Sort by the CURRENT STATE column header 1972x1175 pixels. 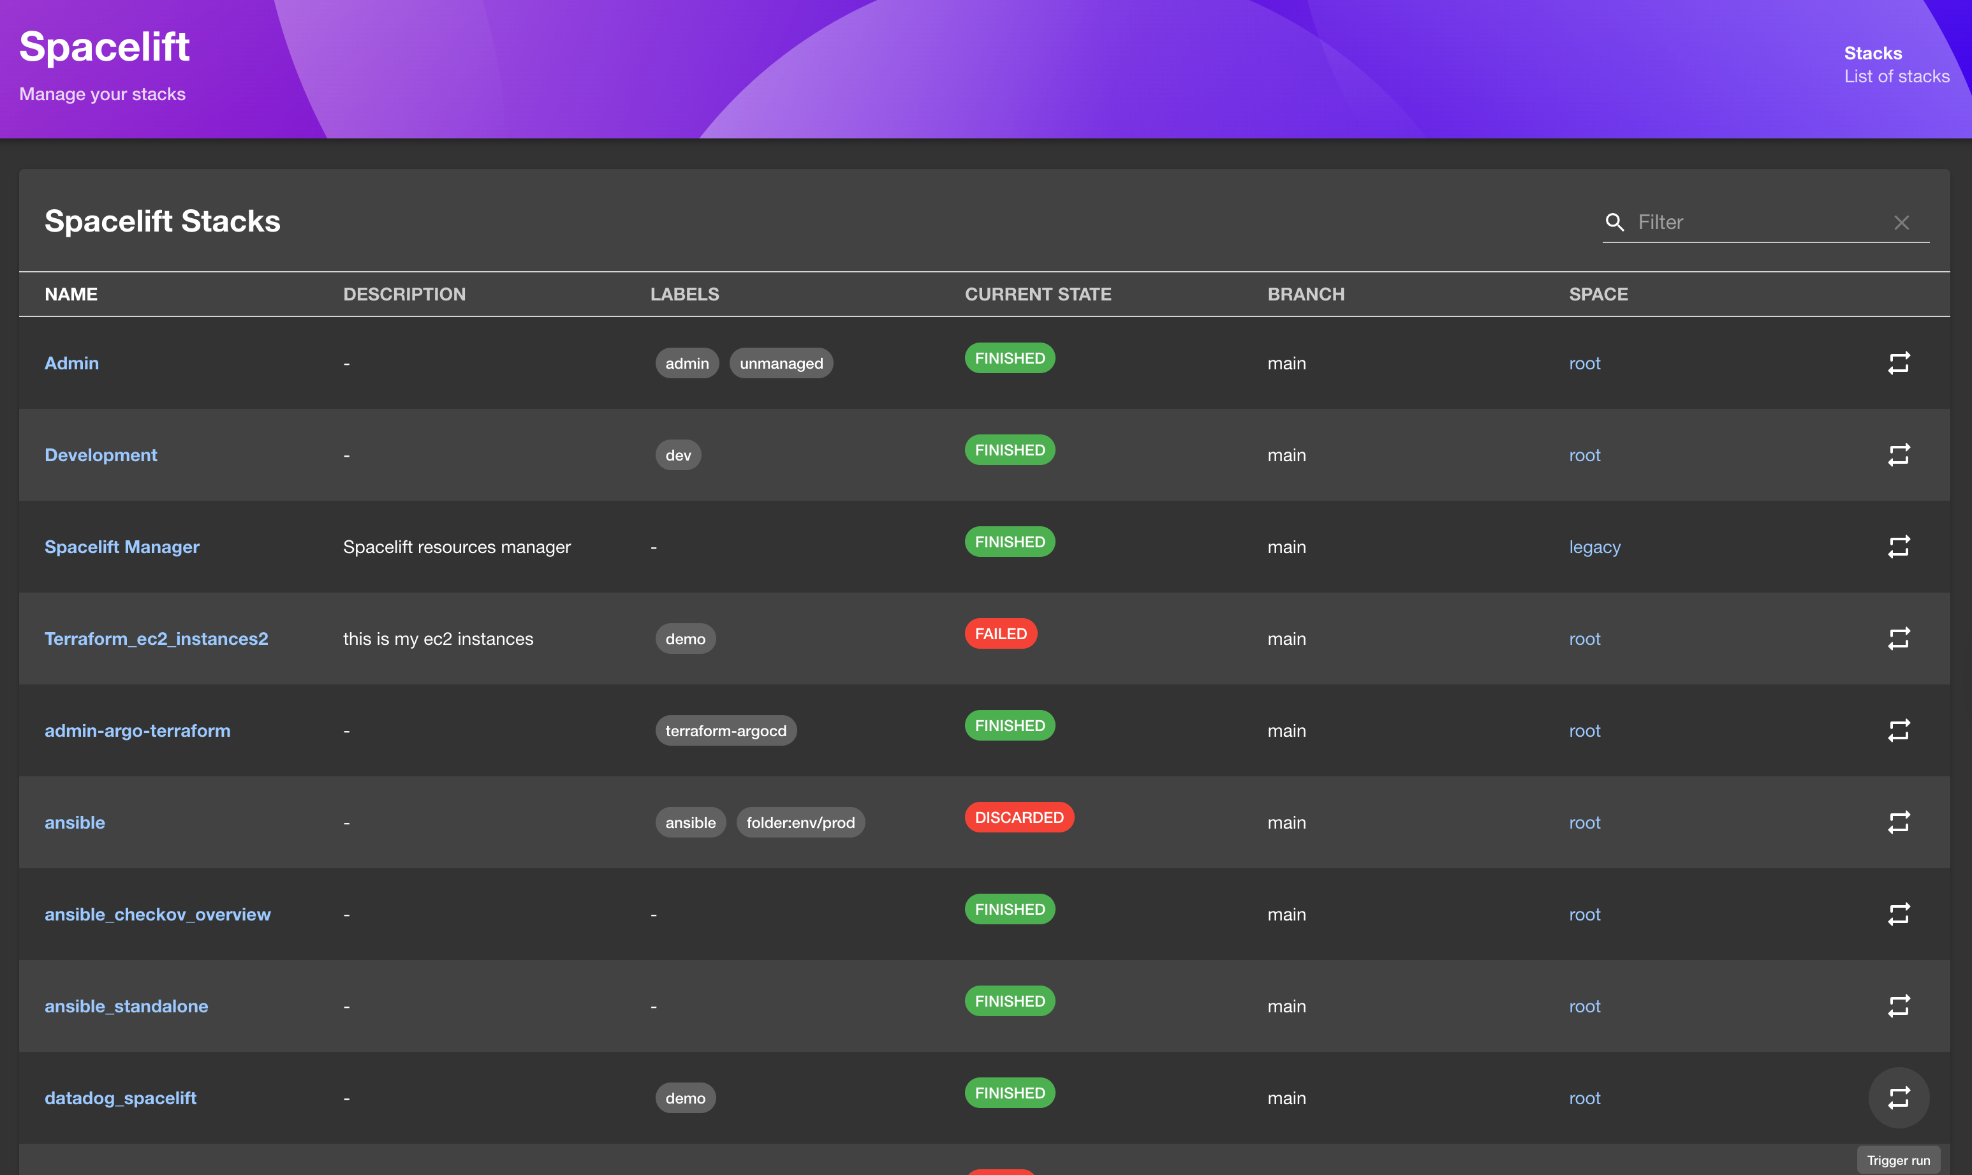(1038, 293)
